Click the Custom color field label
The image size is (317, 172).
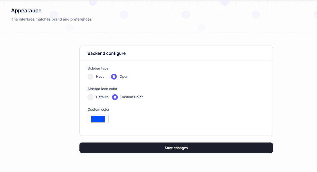point(98,110)
